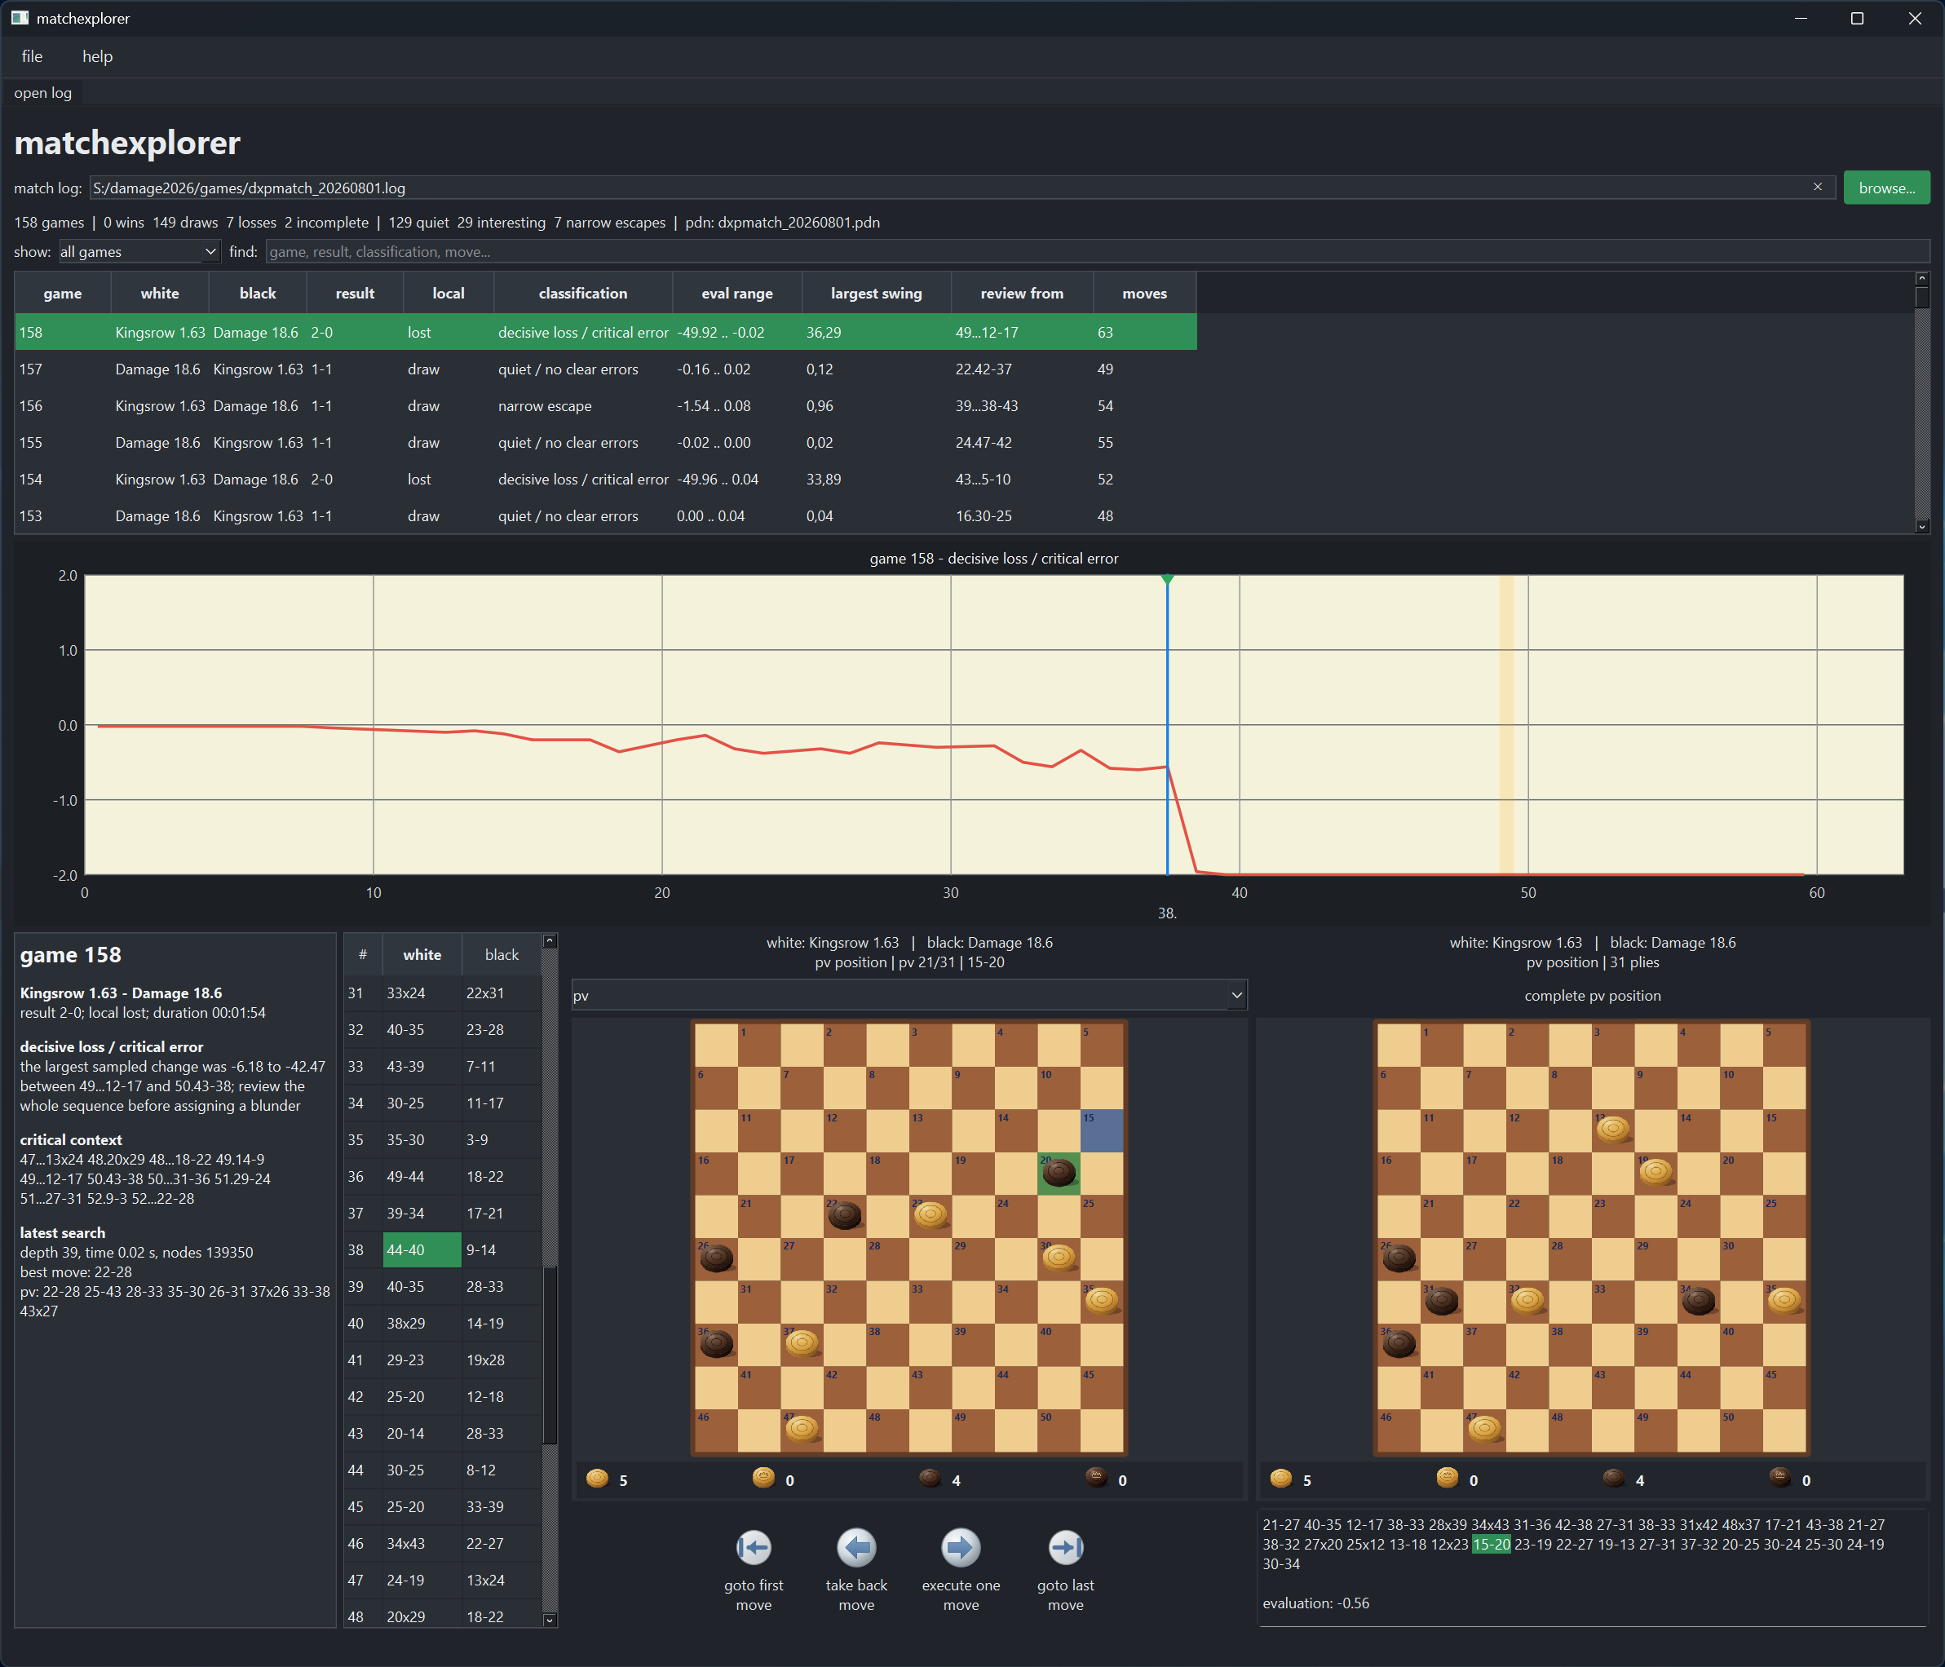The height and width of the screenshot is (1667, 1945).
Task: Expand the pv position dropdown
Action: [908, 996]
